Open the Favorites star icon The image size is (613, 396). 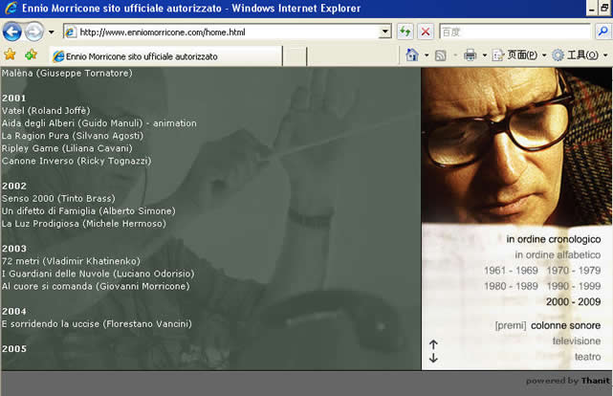point(10,55)
